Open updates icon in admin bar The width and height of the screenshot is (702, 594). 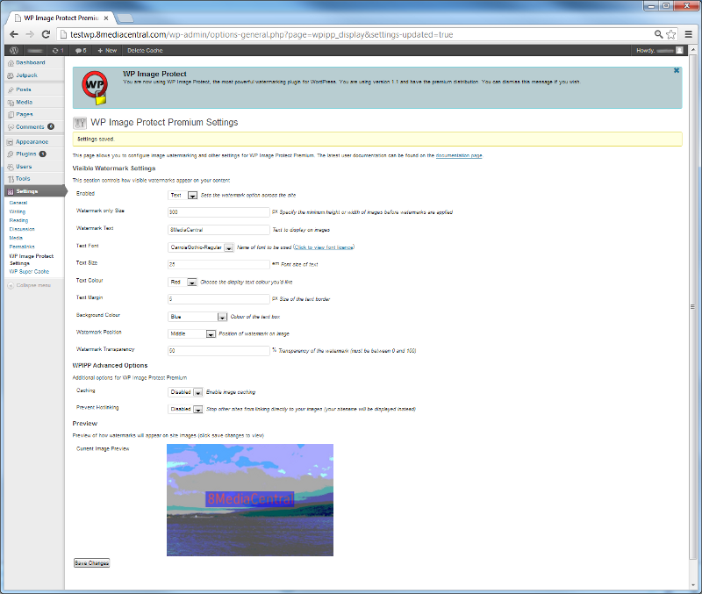point(58,51)
